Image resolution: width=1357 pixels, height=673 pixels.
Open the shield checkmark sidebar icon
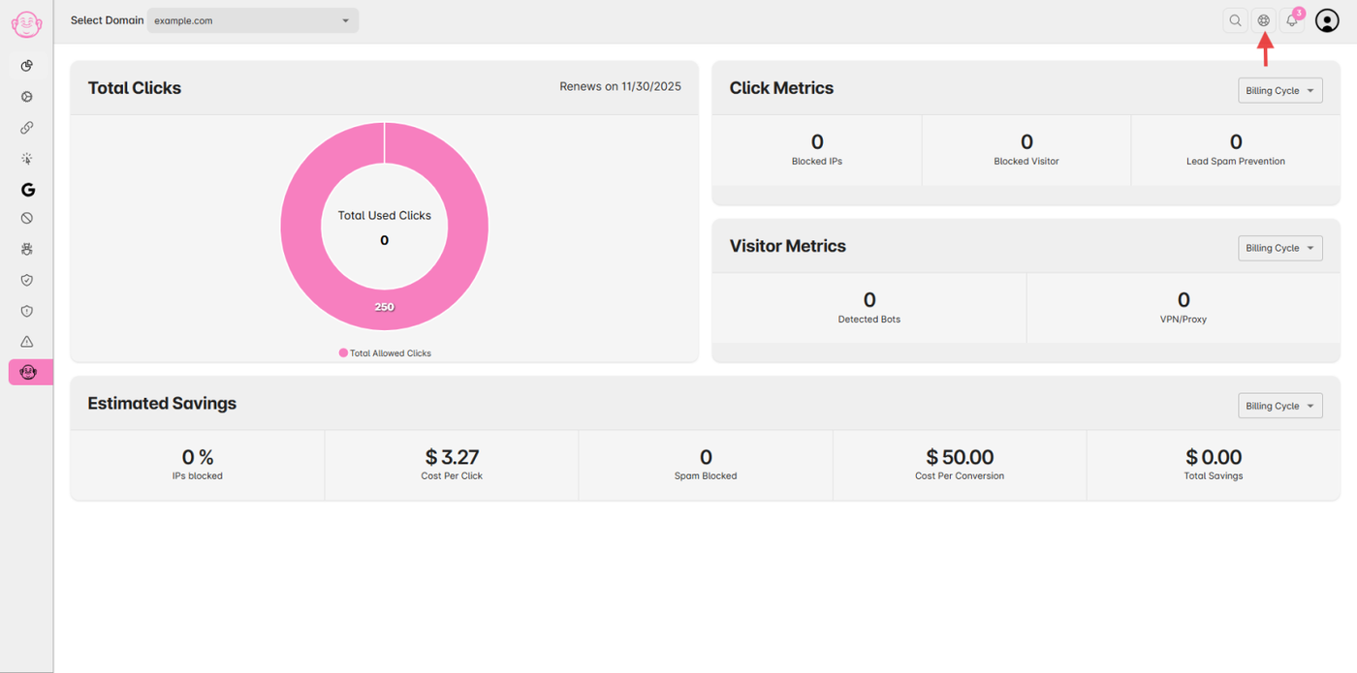27,280
